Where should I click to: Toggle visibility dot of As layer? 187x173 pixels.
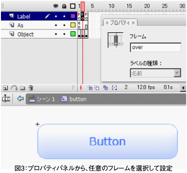[56, 25]
